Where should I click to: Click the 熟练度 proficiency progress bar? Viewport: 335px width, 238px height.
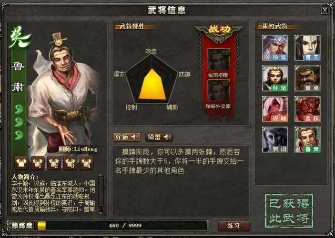click(x=122, y=226)
